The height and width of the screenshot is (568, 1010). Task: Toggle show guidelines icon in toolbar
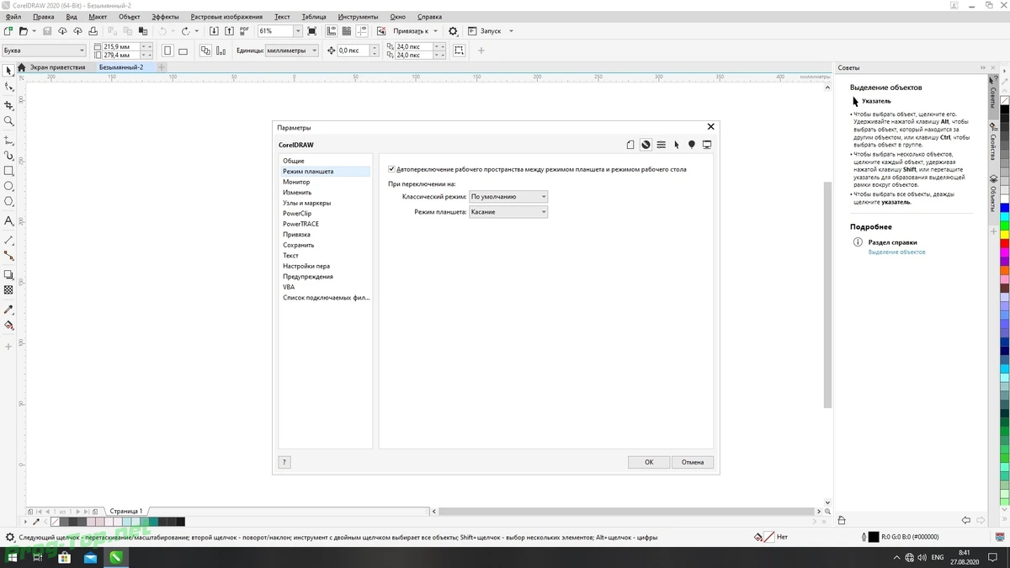(360, 31)
